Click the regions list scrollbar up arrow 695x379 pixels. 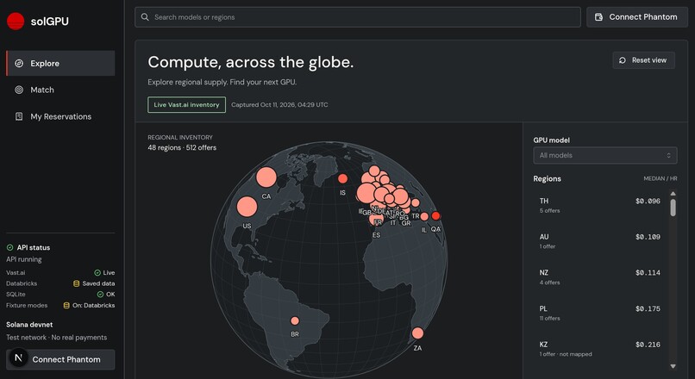pyautogui.click(x=673, y=194)
